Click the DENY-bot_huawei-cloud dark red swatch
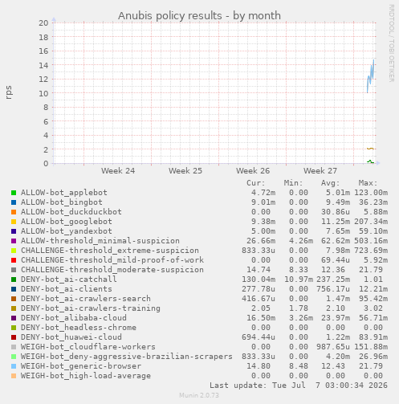Screen dimensions: 399x404 14,337
